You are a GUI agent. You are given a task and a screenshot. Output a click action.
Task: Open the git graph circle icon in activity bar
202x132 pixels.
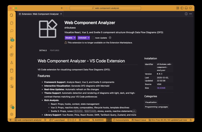[x=12, y=79]
